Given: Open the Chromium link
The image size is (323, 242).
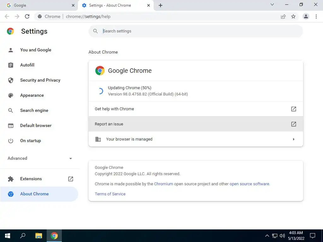Looking at the screenshot, I should (164, 184).
